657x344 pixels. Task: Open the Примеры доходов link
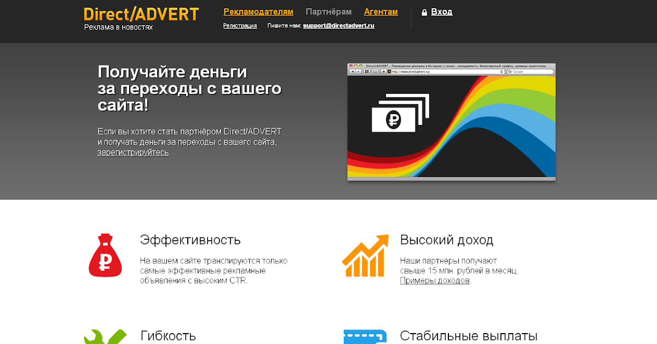435,281
